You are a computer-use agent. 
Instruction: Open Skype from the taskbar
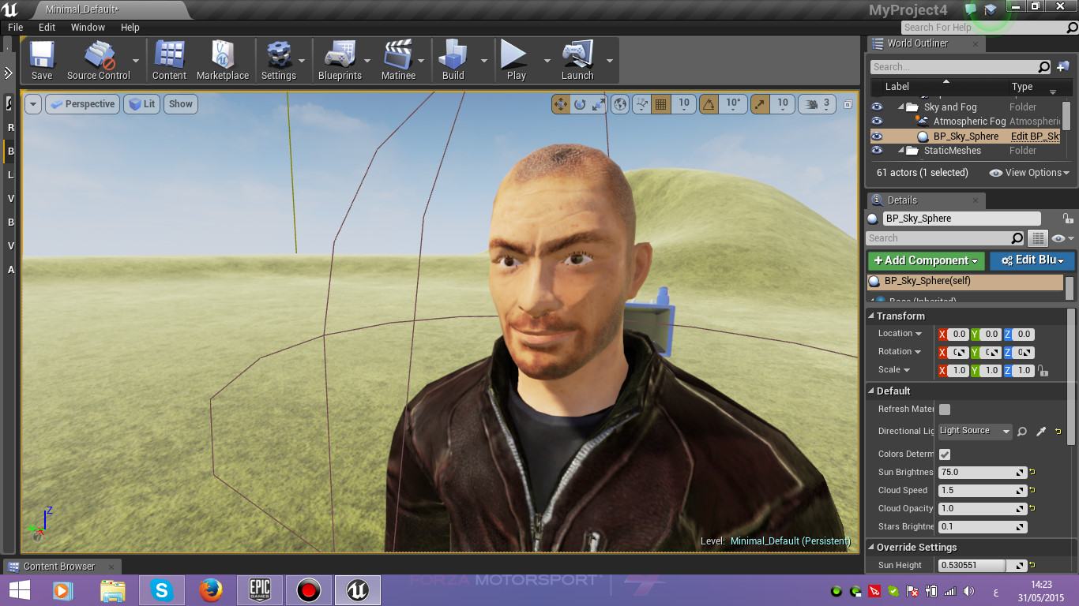click(x=162, y=590)
